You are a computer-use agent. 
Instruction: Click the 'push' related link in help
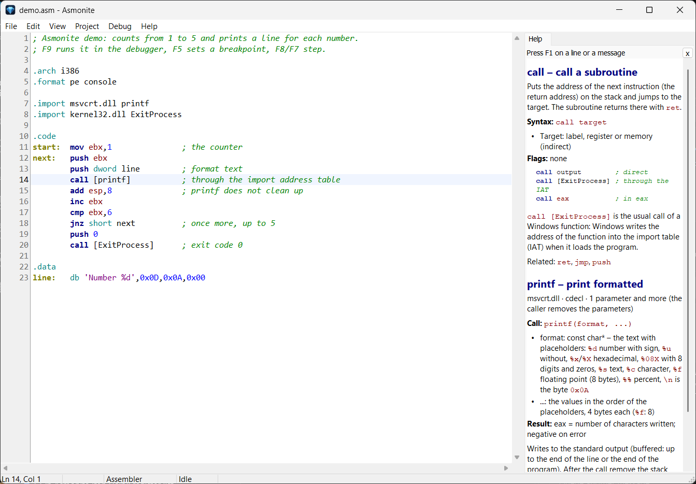pos(602,262)
